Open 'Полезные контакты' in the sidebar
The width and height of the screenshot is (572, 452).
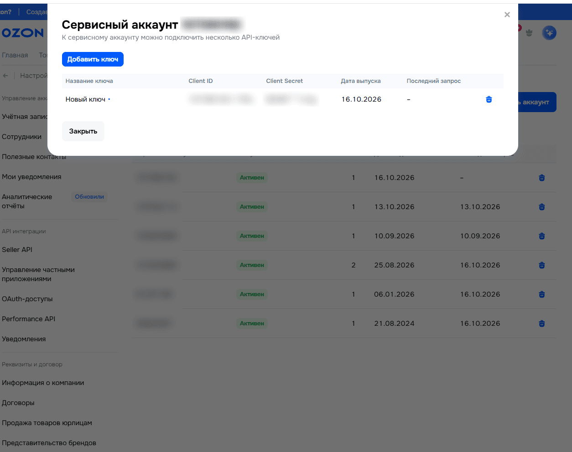point(34,157)
